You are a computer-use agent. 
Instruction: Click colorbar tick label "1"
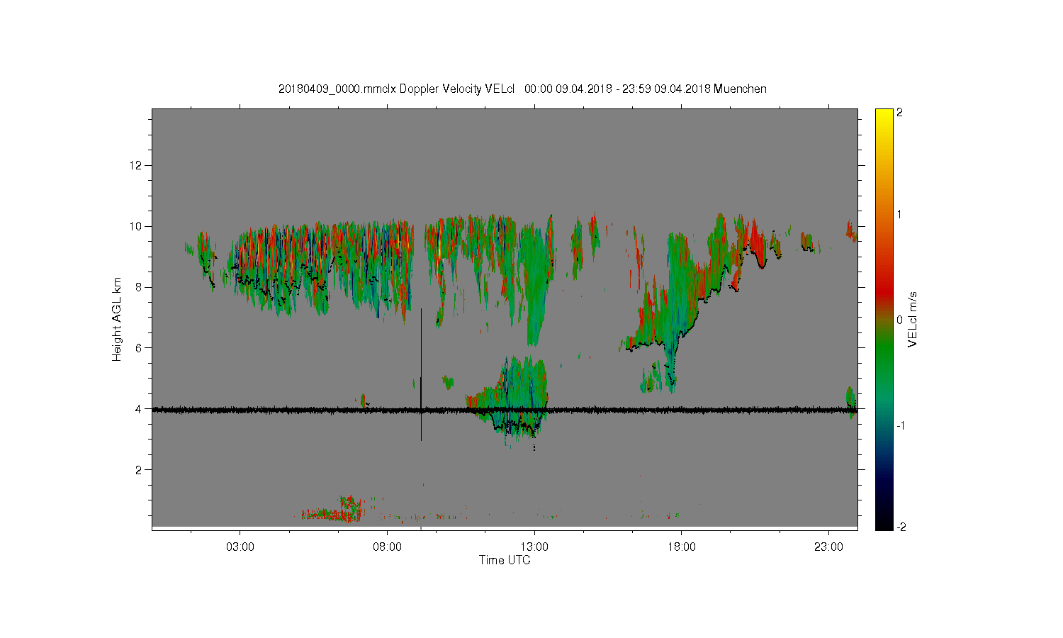pos(900,214)
